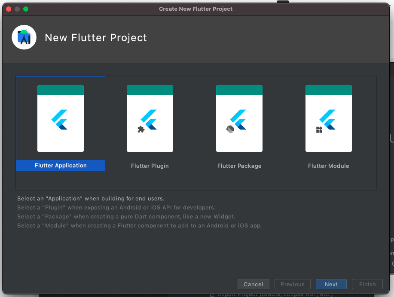Click the 'Select a "Plugin"' description line
The width and height of the screenshot is (394, 297).
pos(116,208)
